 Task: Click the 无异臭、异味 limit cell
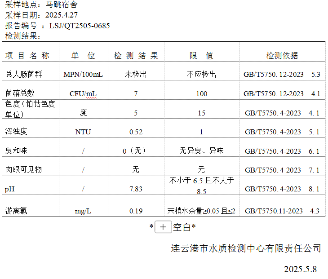click(201, 151)
